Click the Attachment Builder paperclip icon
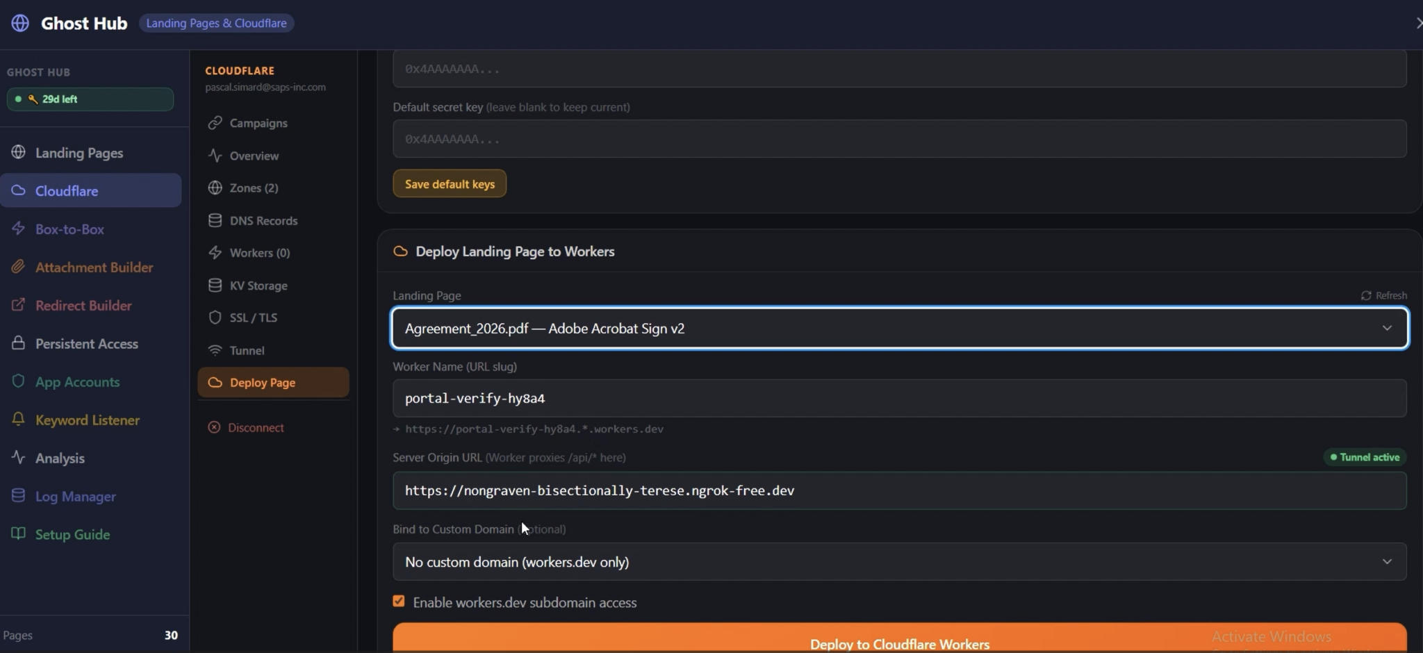1423x653 pixels. [x=19, y=267]
